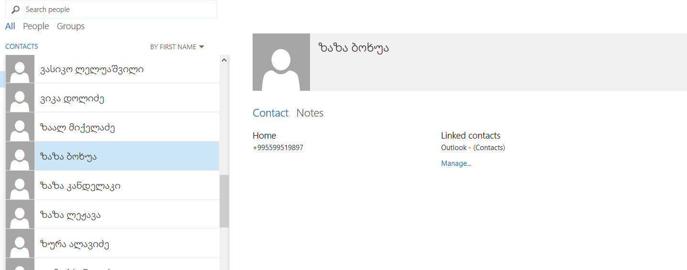Click the avatar of ზაალ მიქელაძე

pos(20,128)
